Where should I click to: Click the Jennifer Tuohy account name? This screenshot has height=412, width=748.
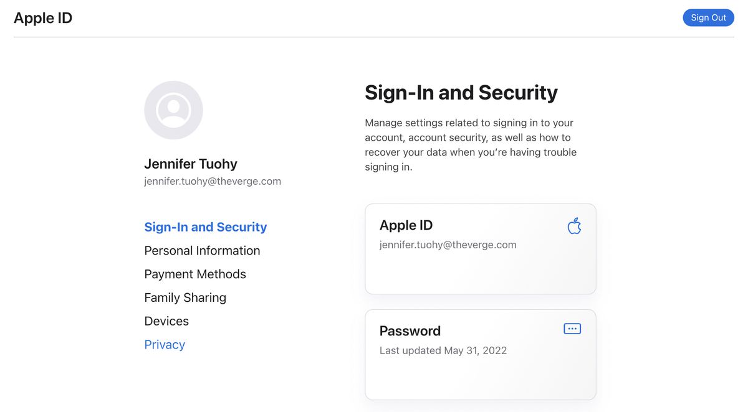point(191,164)
